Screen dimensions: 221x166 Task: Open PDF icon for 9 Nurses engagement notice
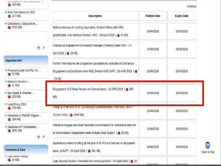pyautogui.click(x=127, y=89)
